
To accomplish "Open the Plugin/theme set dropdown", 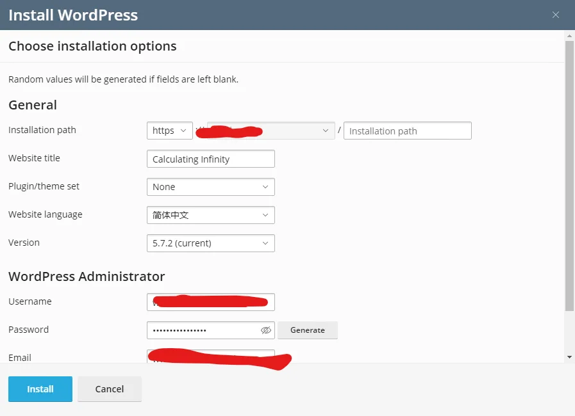I will coord(210,187).
